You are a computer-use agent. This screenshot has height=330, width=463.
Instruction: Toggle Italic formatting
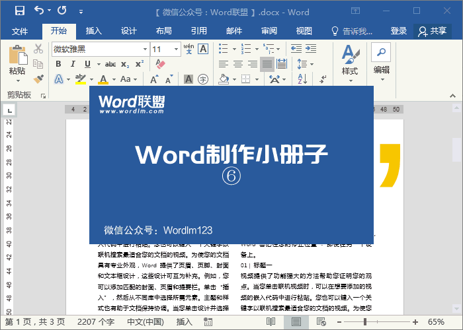pos(73,63)
